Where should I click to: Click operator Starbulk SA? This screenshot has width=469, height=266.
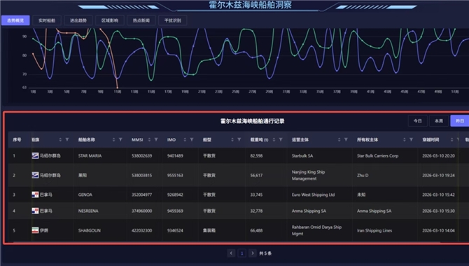[x=302, y=155]
